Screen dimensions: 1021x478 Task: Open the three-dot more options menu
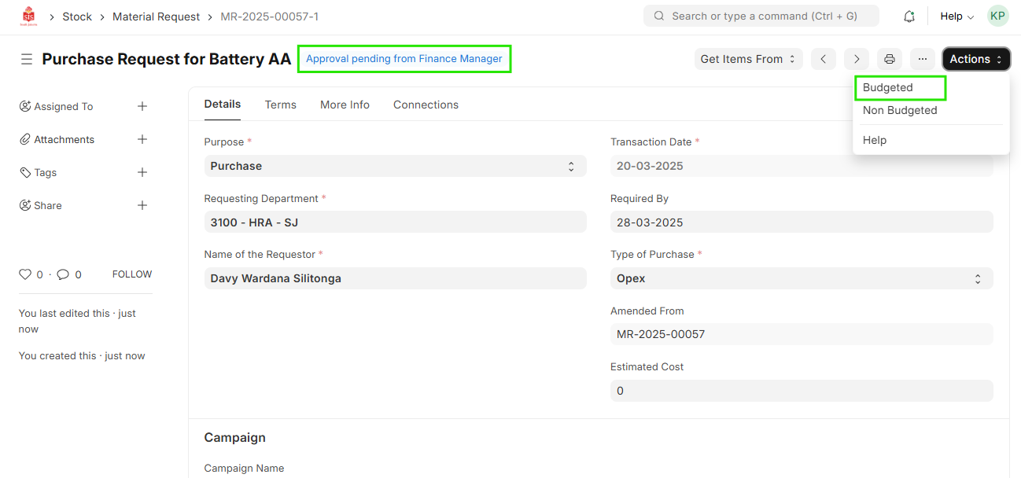922,59
